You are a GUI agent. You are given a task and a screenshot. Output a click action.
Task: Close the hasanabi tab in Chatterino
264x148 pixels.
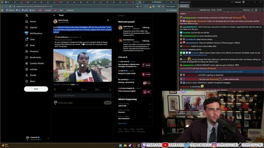[x=188, y=6]
